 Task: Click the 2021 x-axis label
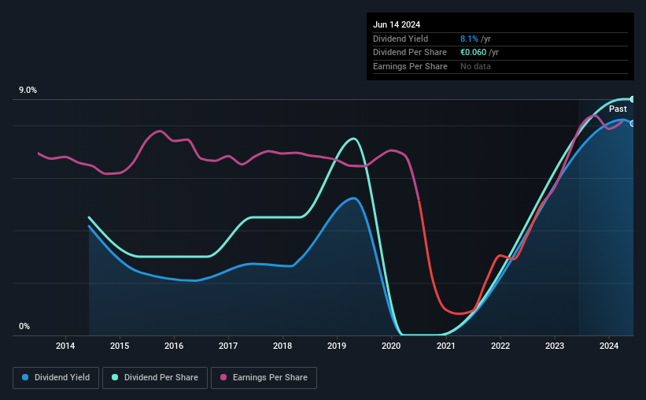tap(446, 346)
